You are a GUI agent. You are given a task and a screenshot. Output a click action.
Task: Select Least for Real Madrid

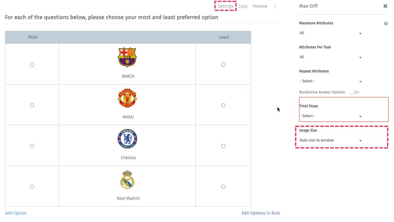tap(223, 187)
